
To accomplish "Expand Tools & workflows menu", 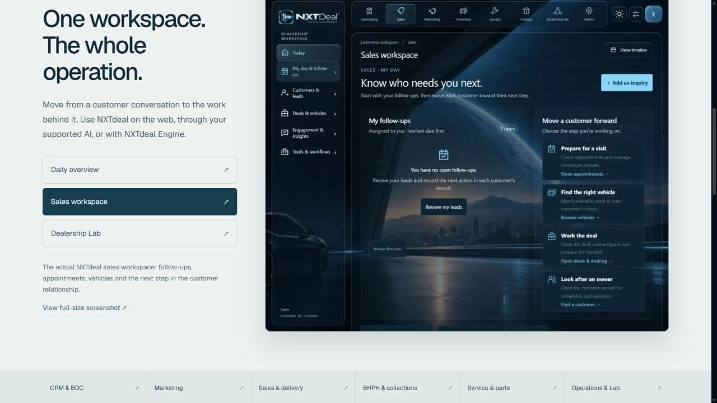I will (308, 152).
